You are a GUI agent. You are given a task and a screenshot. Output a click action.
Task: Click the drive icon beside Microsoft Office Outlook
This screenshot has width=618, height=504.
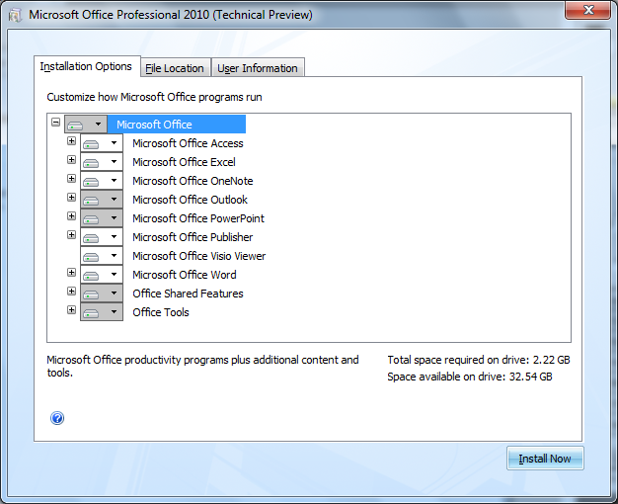(x=92, y=201)
